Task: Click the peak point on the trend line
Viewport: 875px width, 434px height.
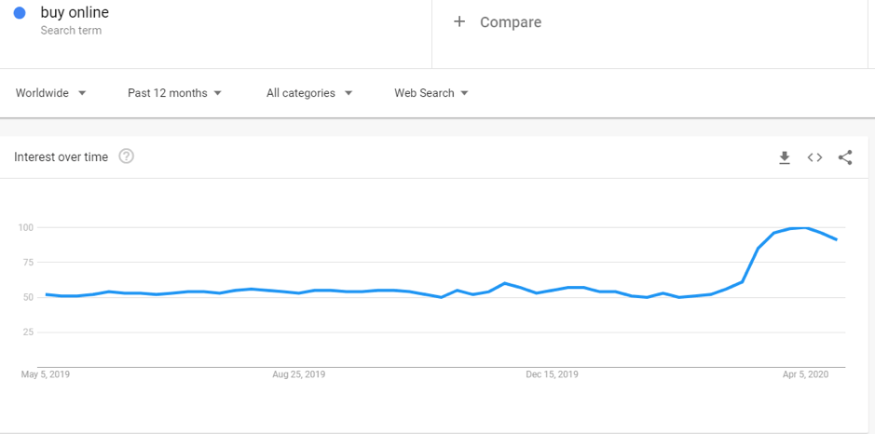Action: pyautogui.click(x=805, y=227)
